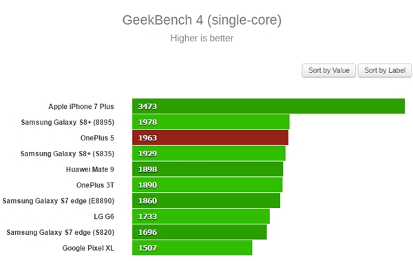Select the Huawei Mate 9 bar
Image resolution: width=413 pixels, height=261 pixels.
pyautogui.click(x=208, y=169)
